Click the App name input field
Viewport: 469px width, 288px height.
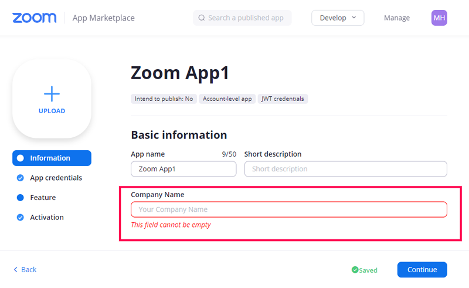pyautogui.click(x=183, y=169)
